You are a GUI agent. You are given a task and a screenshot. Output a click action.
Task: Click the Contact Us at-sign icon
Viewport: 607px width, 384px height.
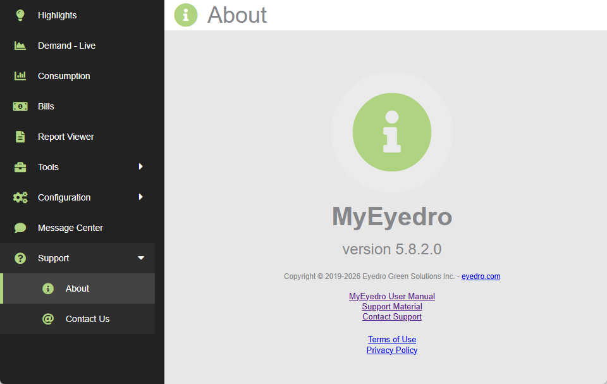coord(48,319)
